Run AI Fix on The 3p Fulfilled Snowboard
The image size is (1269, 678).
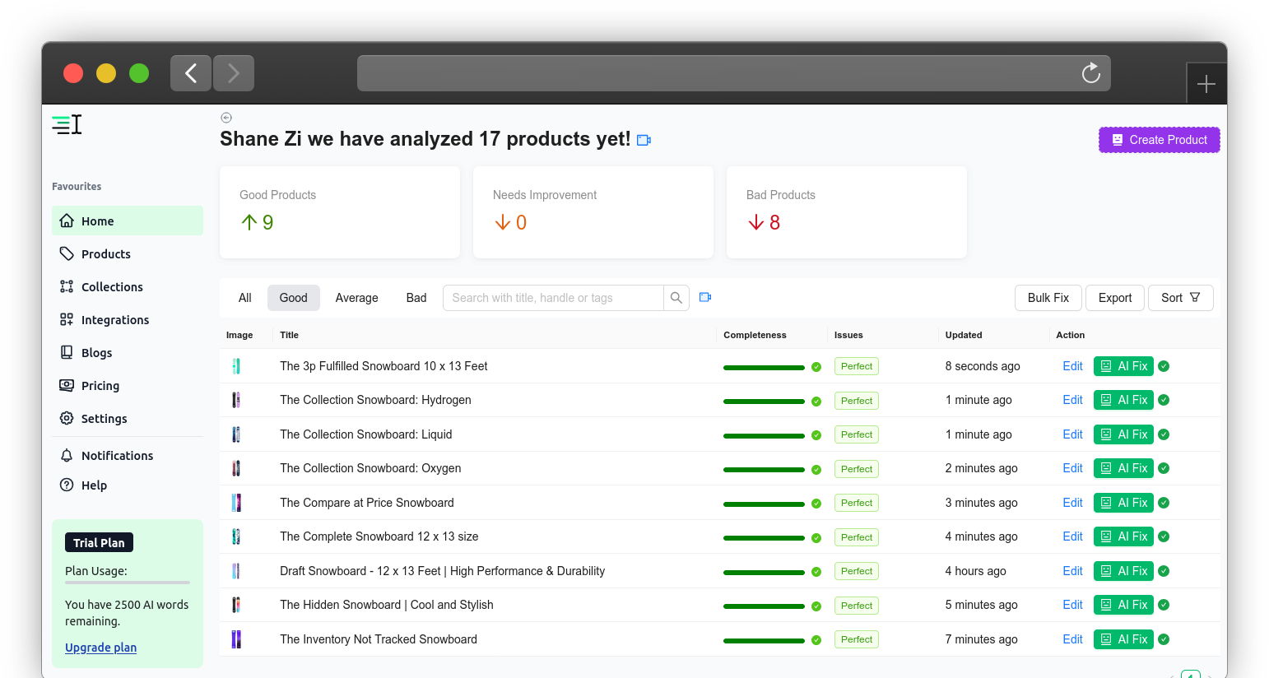(x=1123, y=366)
